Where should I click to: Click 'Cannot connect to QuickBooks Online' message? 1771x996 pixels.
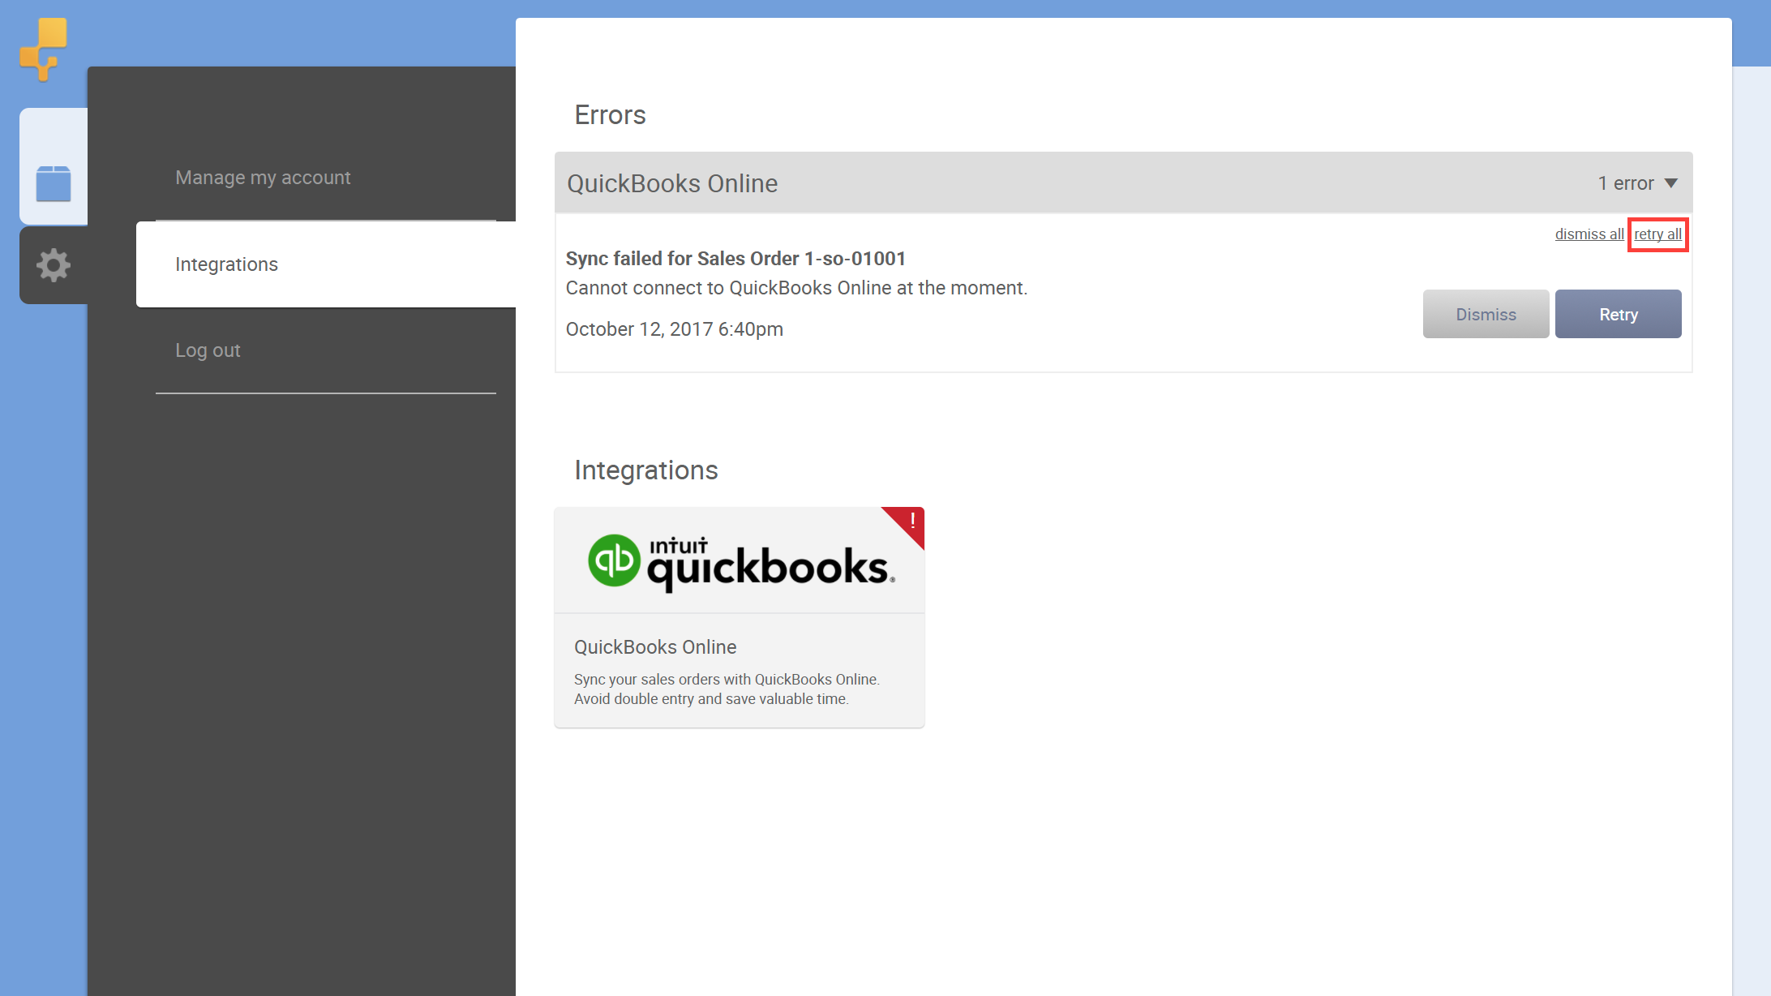tap(796, 288)
